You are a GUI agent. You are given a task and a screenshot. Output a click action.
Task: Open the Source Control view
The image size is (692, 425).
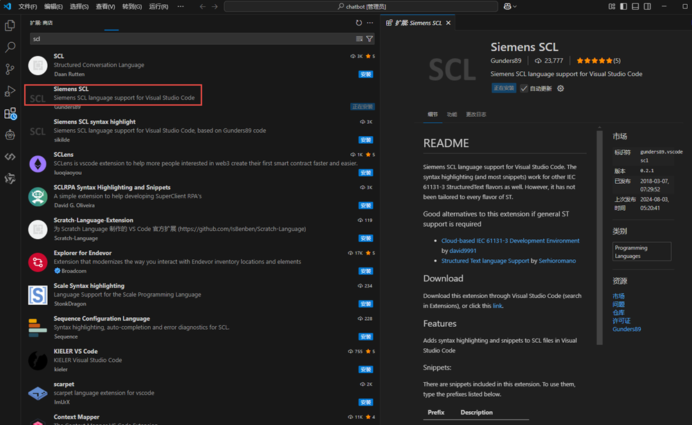[10, 69]
